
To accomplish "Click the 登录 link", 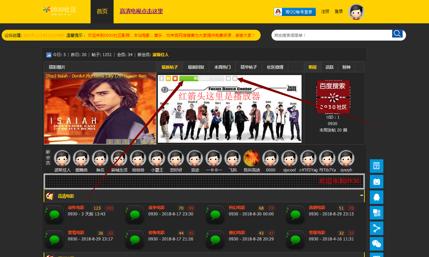I will (339, 11).
